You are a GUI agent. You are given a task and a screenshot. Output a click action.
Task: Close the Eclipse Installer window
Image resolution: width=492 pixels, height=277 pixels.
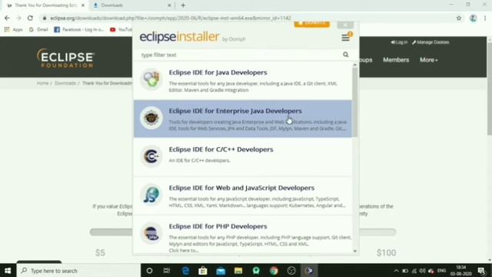[345, 25]
